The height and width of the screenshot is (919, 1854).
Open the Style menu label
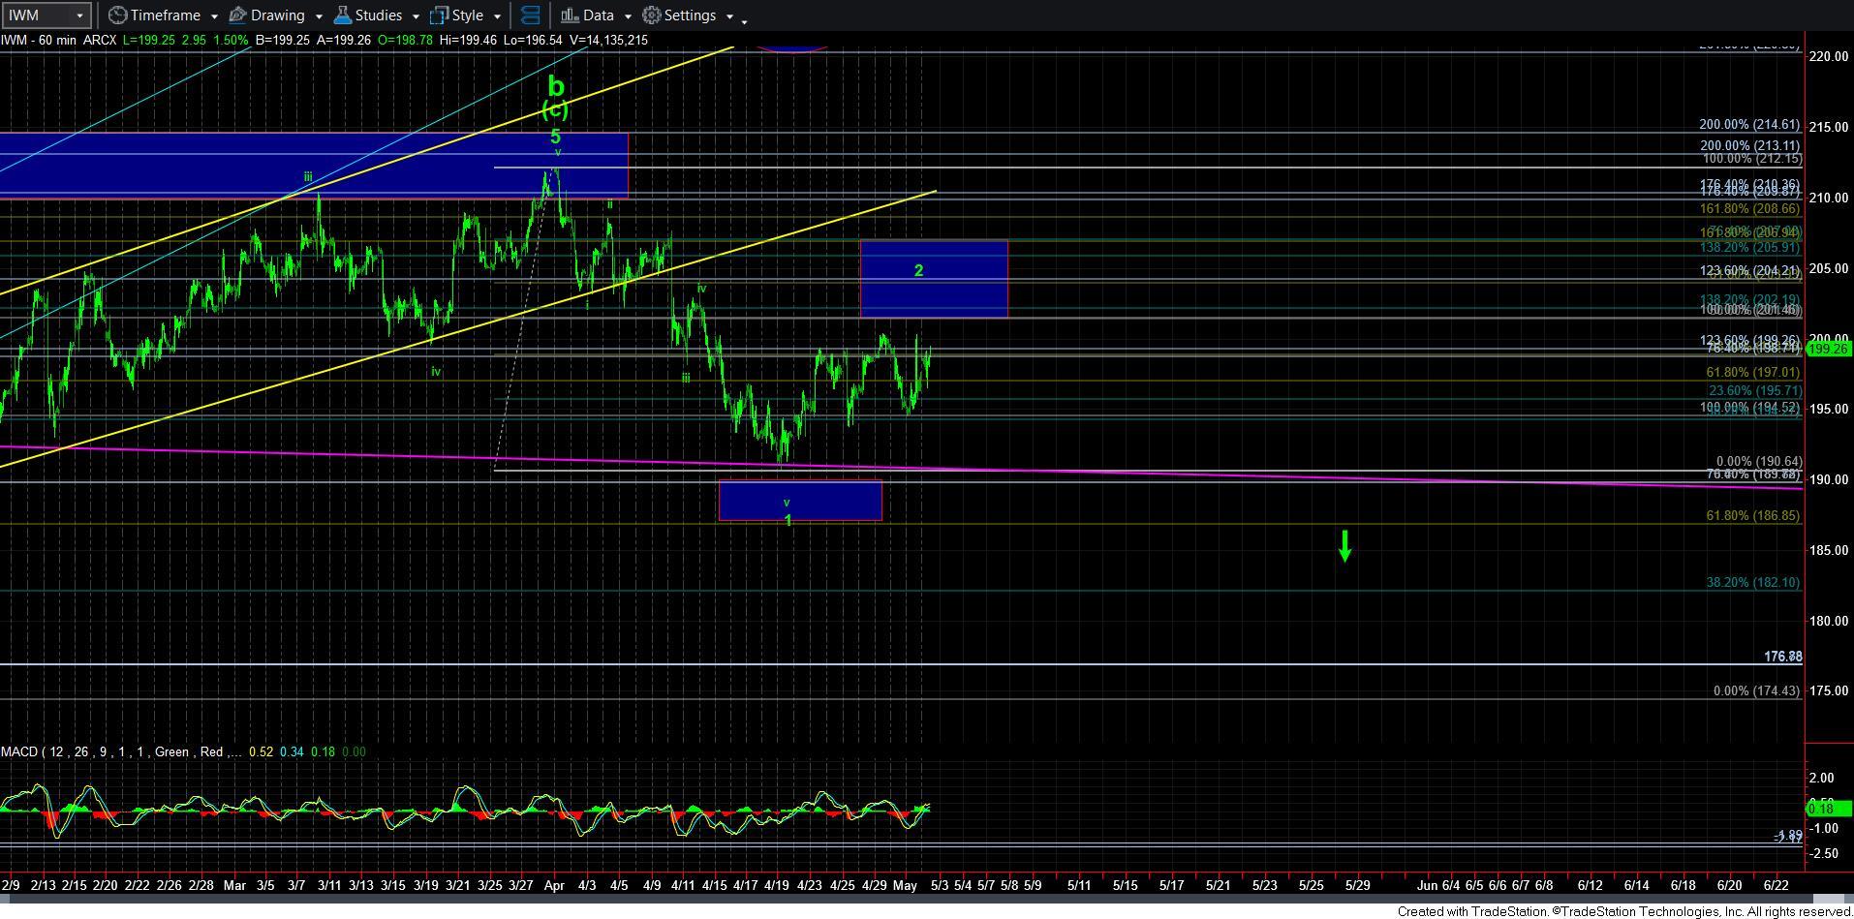tap(467, 15)
